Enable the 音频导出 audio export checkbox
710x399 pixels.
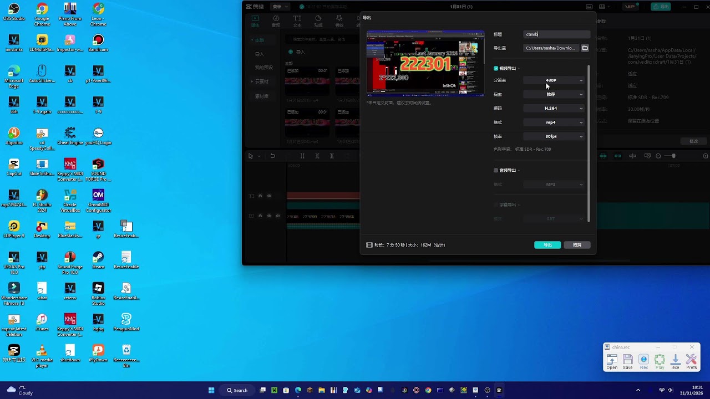[x=496, y=170]
